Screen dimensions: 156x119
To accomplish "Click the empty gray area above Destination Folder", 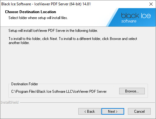I will [x=78, y=63].
